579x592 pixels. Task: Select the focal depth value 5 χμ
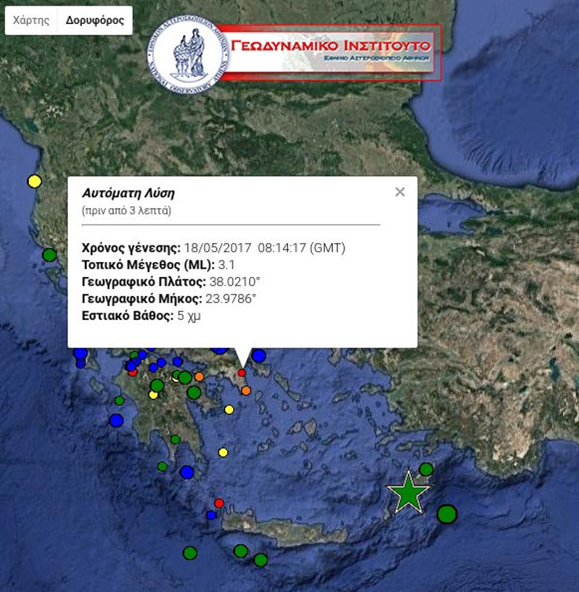(x=189, y=316)
